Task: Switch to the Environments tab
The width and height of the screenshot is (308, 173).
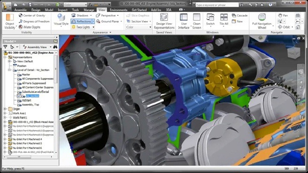Action: (x=119, y=10)
